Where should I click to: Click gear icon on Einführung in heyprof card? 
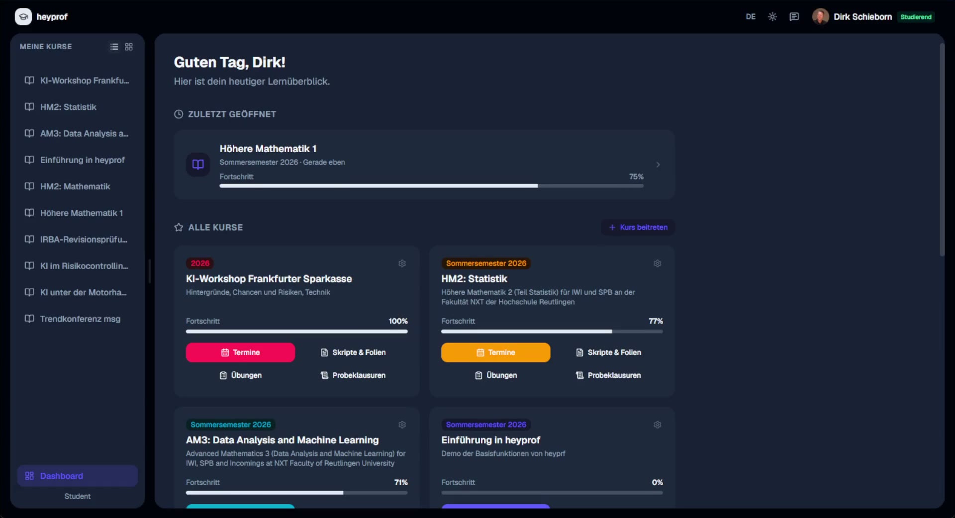657,425
